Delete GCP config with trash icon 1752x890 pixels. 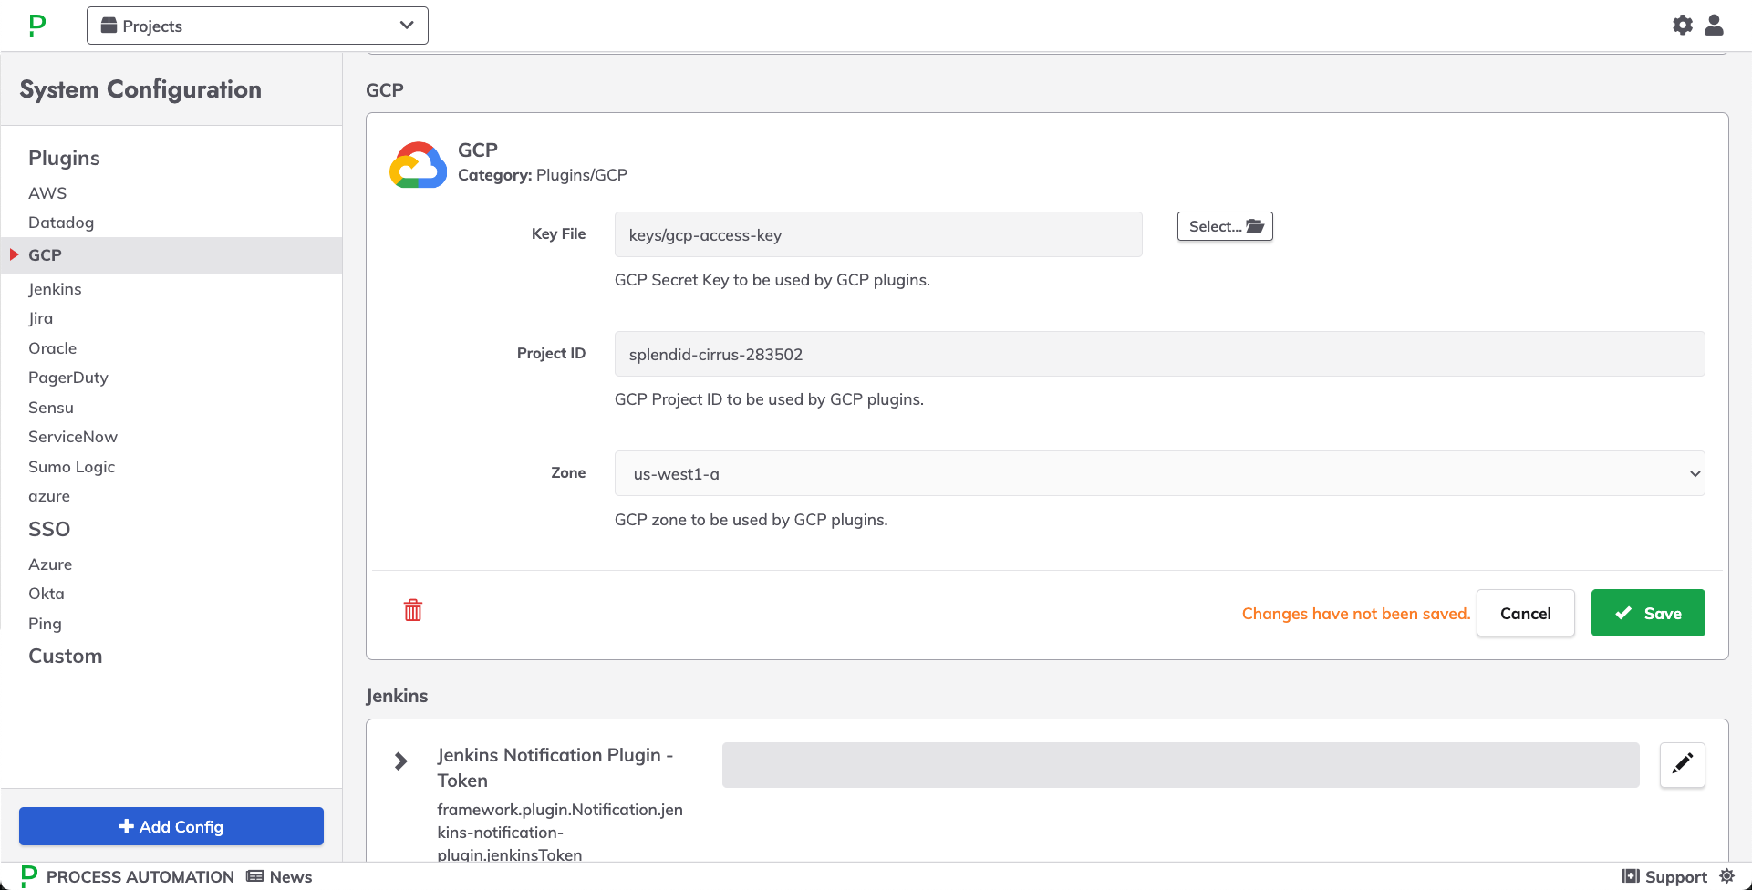click(413, 610)
